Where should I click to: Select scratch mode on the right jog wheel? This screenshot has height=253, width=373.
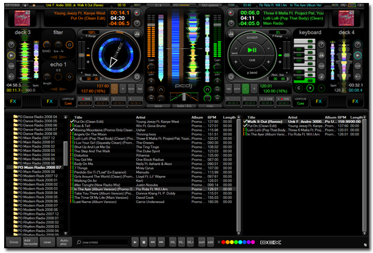click(252, 38)
